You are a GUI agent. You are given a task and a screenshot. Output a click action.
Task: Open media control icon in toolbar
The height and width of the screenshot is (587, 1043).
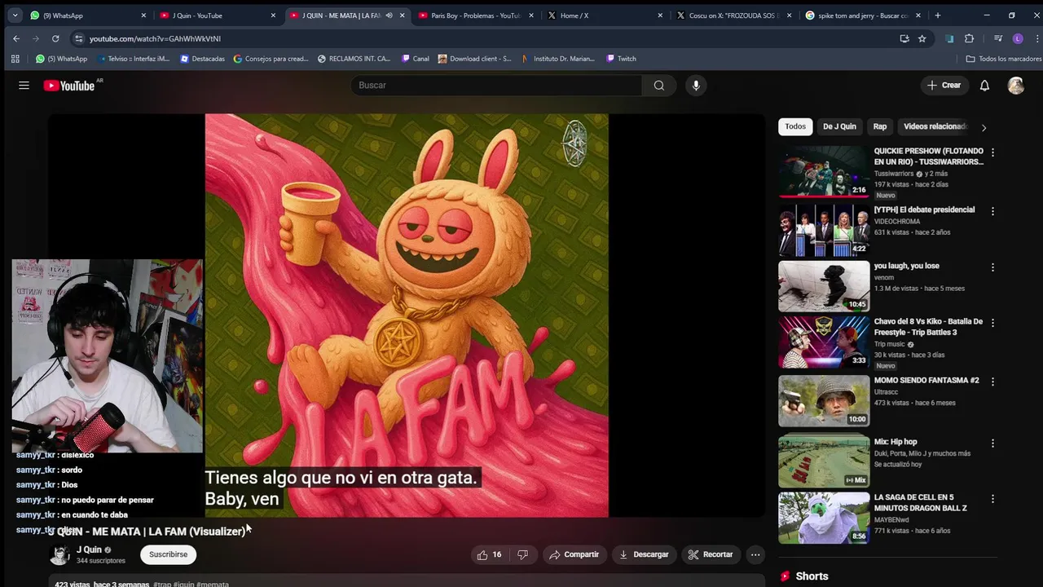click(x=997, y=38)
